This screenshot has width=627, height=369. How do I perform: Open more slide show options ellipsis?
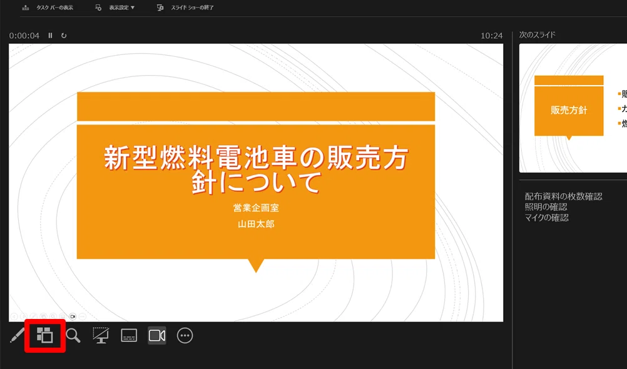[185, 335]
